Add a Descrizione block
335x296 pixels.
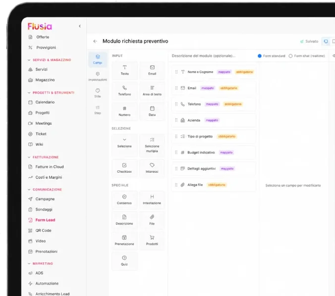[124, 220]
